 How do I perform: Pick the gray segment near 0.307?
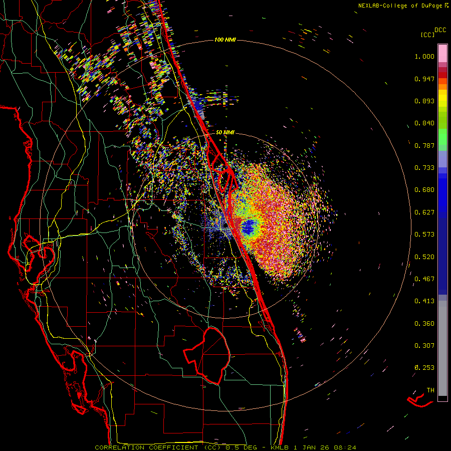tap(442, 348)
